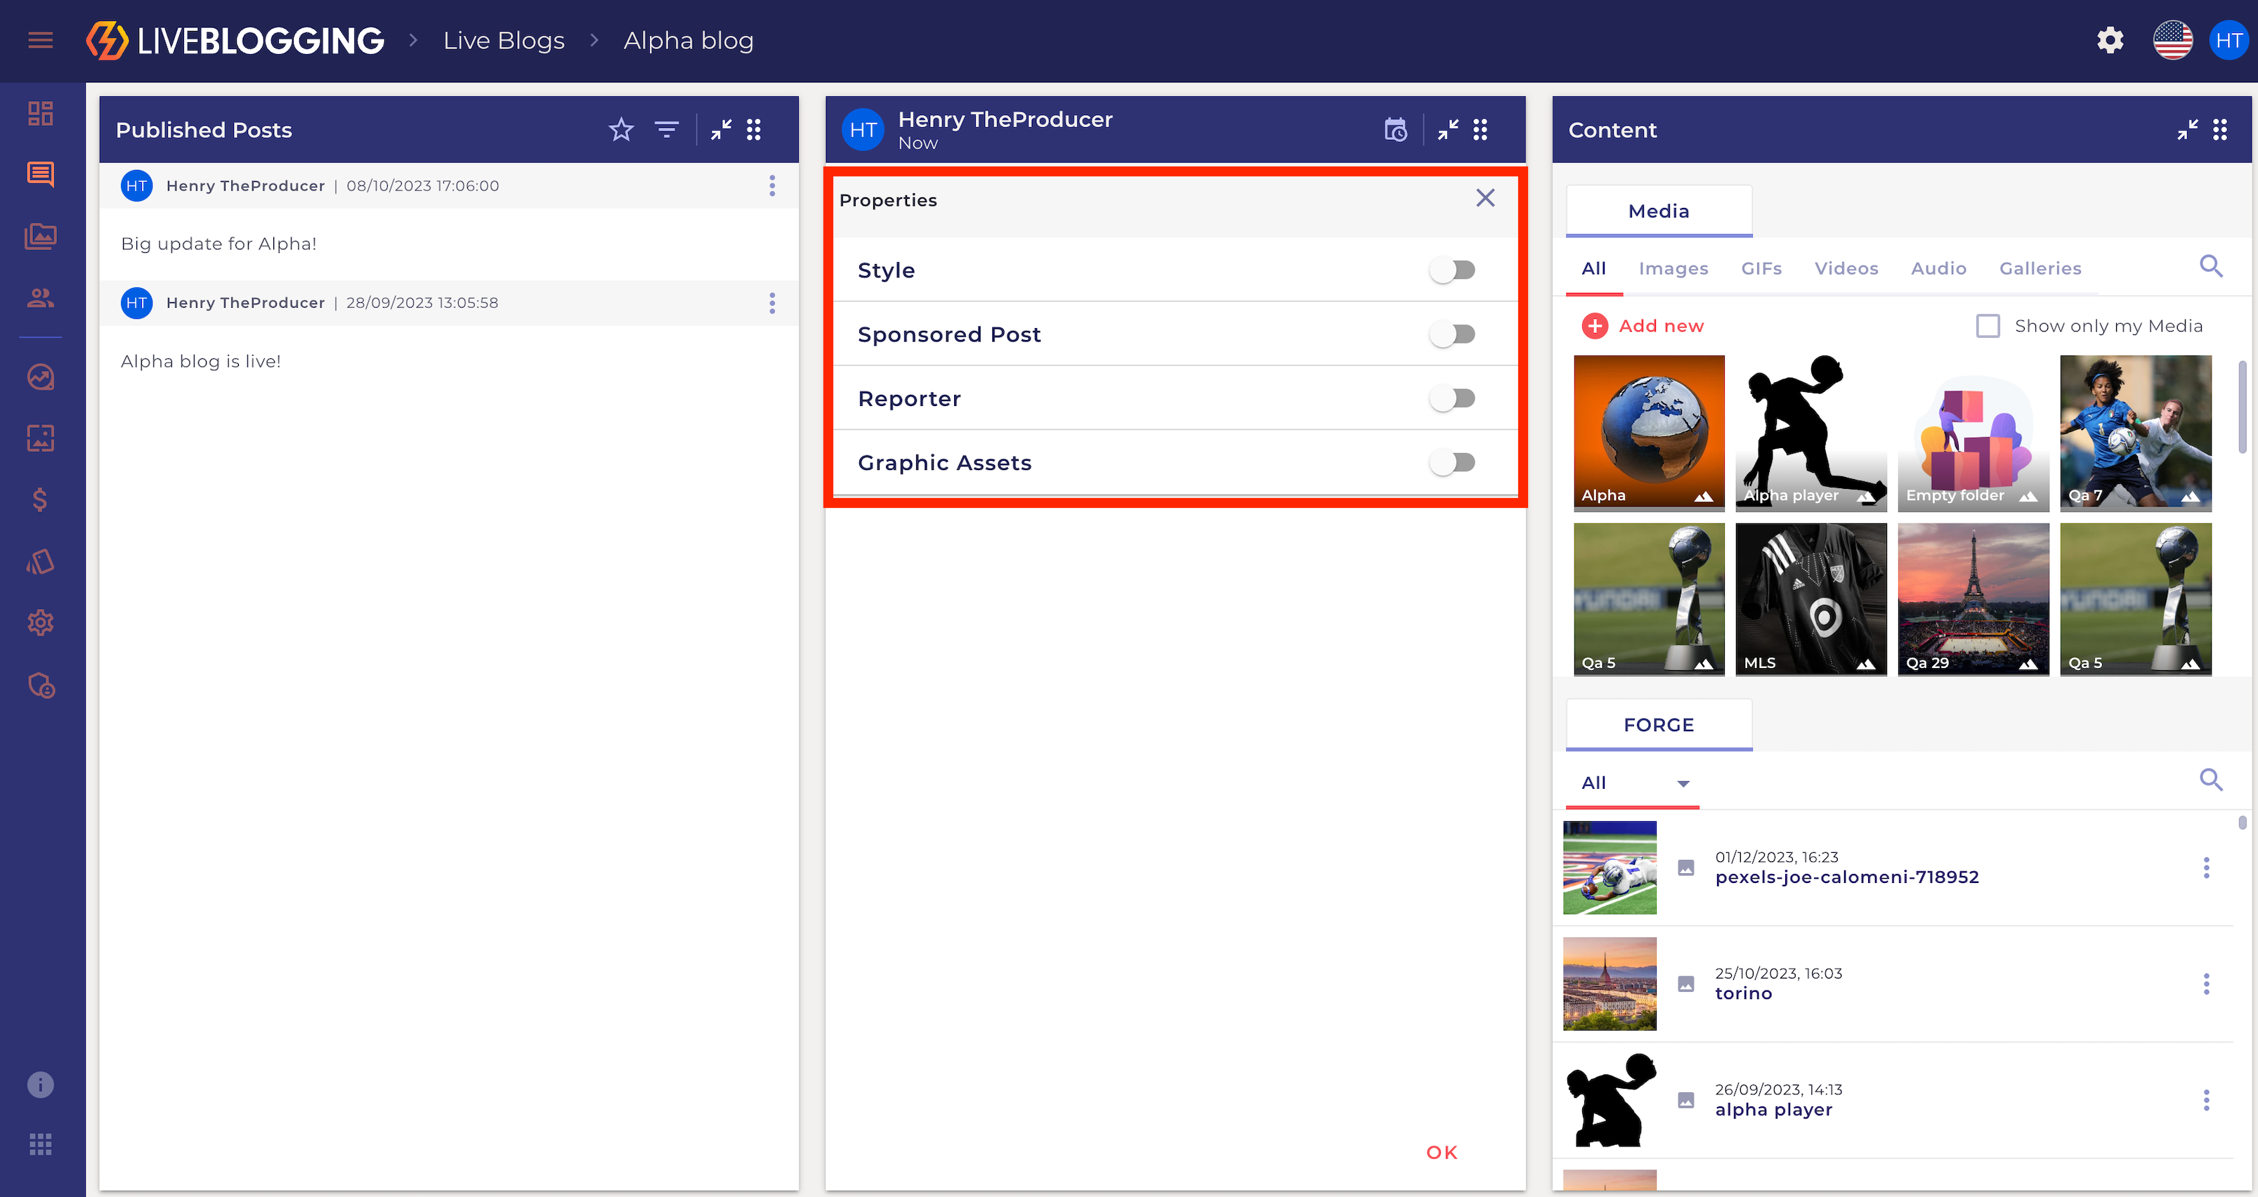Open the filter icon in Published Posts
2258x1197 pixels.
point(667,130)
